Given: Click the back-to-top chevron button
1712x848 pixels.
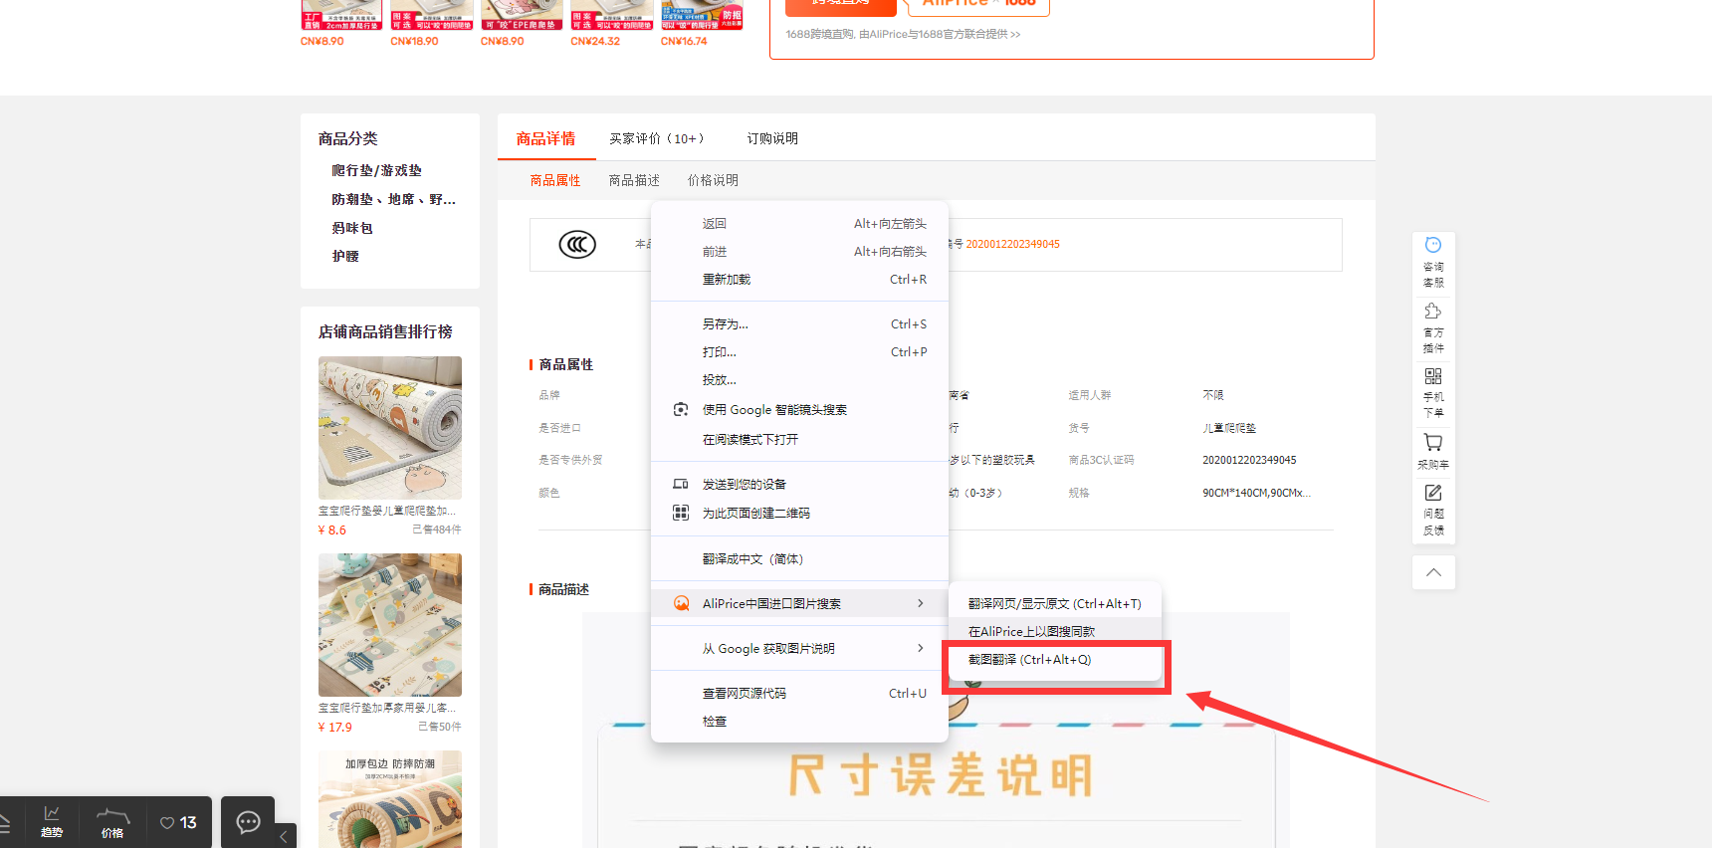Looking at the screenshot, I should pyautogui.click(x=1433, y=572).
